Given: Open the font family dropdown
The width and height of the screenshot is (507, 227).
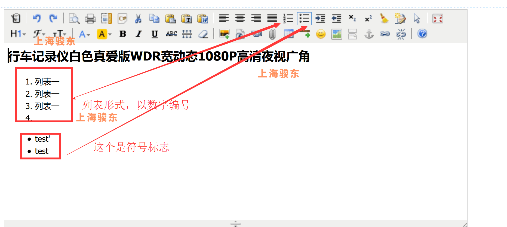Looking at the screenshot, I should (x=39, y=34).
